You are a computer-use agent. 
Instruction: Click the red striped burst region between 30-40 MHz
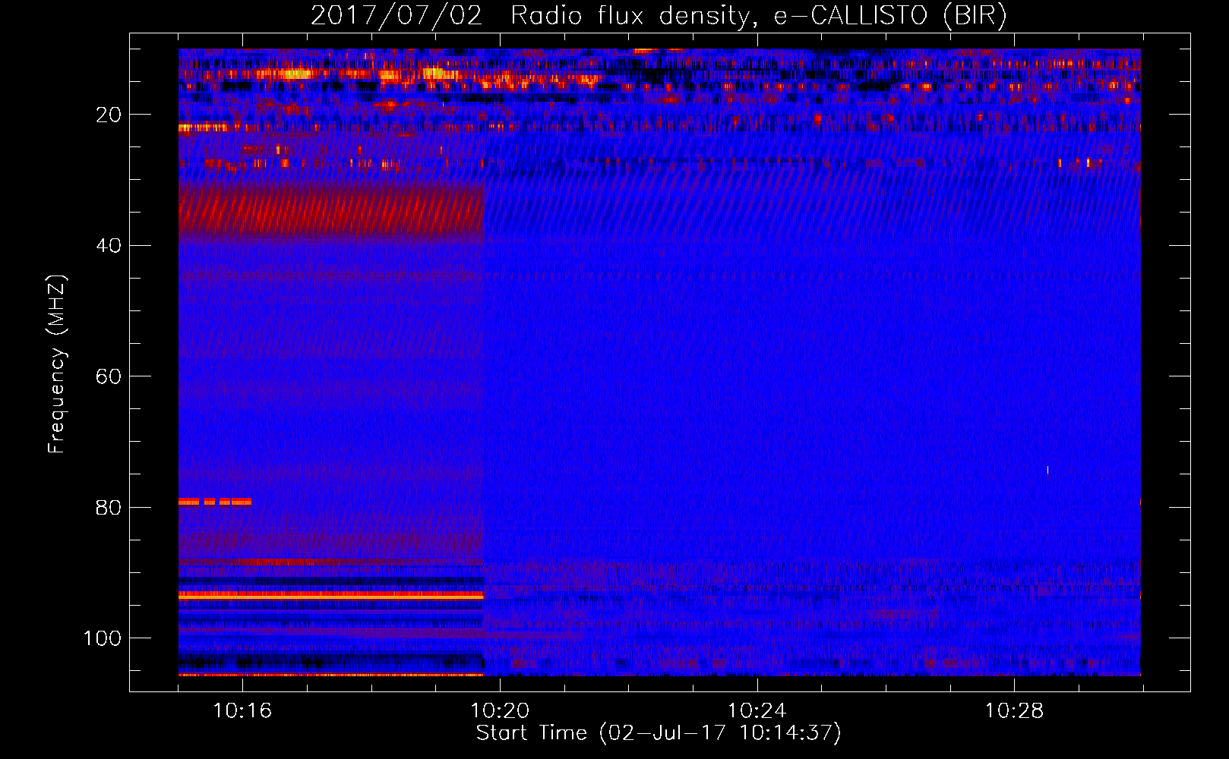pyautogui.click(x=331, y=212)
